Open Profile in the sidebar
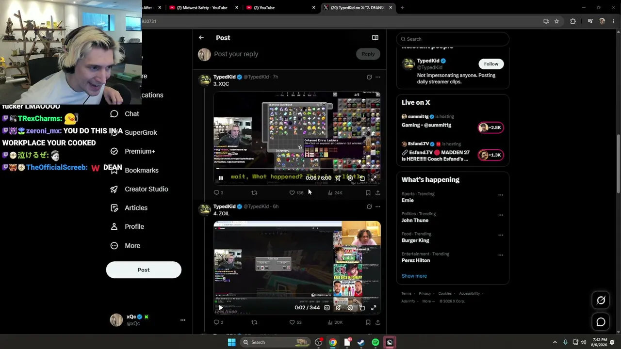Viewport: 621px width, 349px height. pyautogui.click(x=127, y=227)
